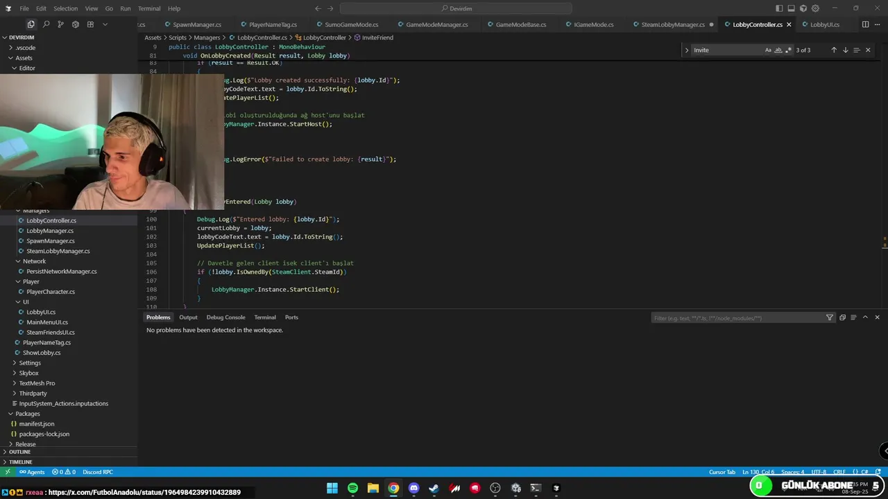Collapse all problems icon in panel
This screenshot has height=499, width=888.
(842, 317)
